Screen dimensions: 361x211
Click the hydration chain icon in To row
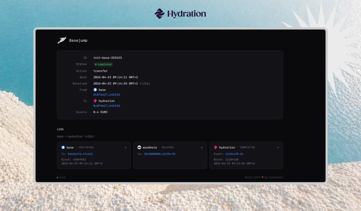point(95,101)
